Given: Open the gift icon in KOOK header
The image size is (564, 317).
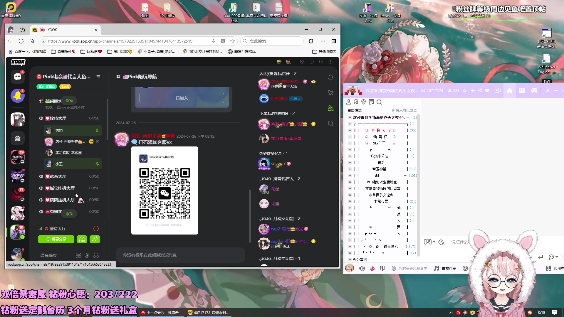Looking at the screenshot, I should coord(279,62).
